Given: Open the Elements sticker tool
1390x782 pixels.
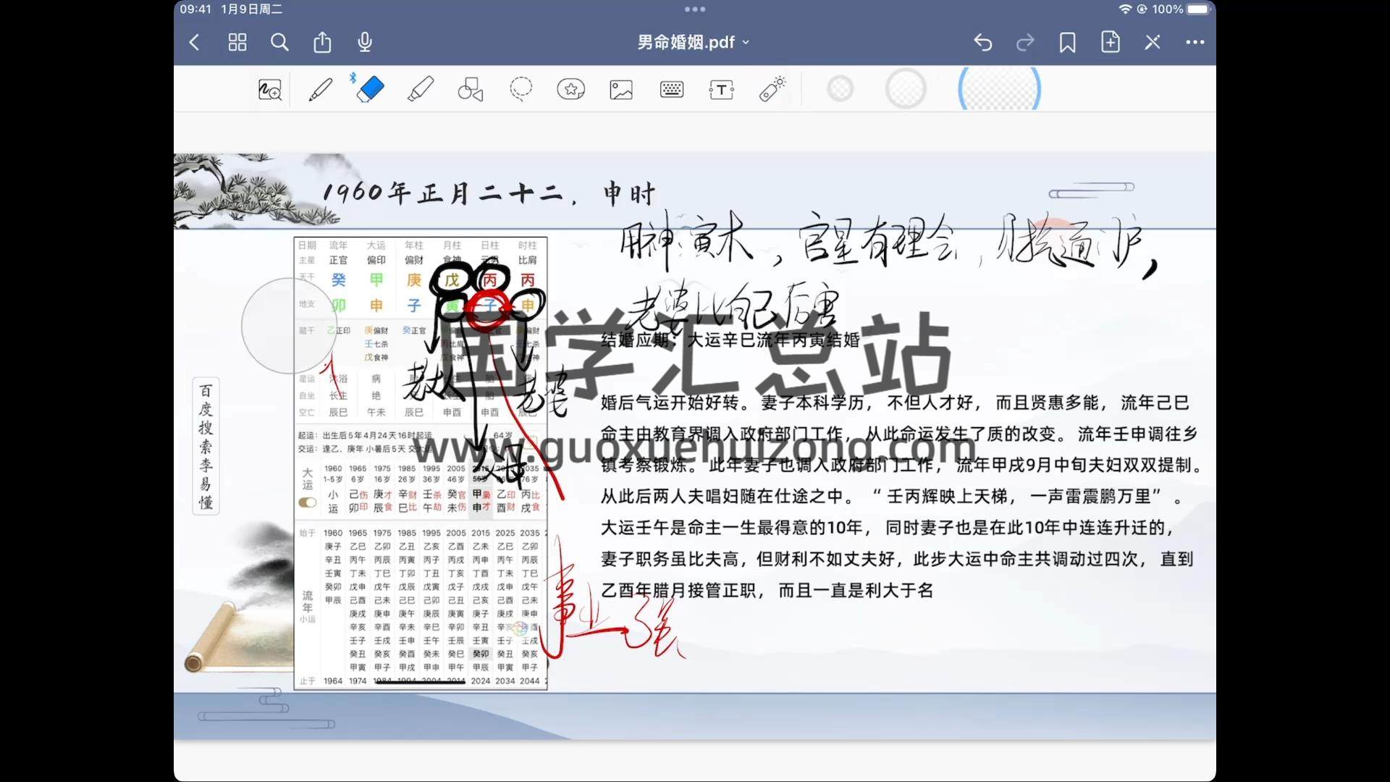Looking at the screenshot, I should [570, 90].
